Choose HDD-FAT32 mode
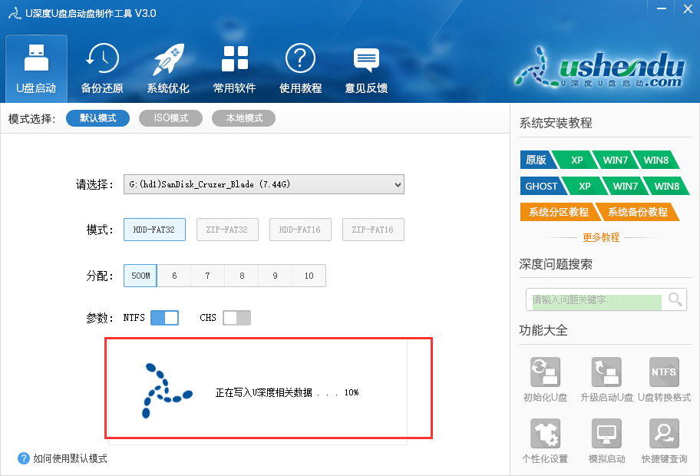 154,230
